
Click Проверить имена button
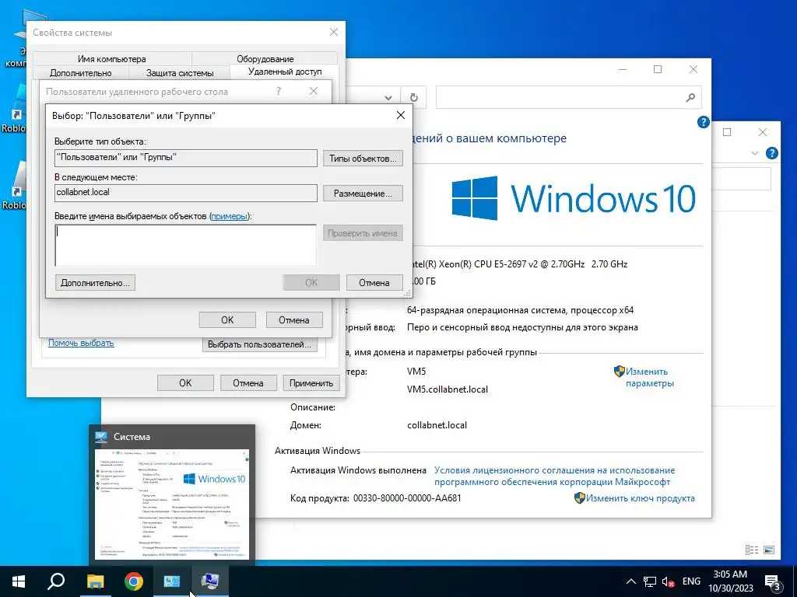pyautogui.click(x=363, y=233)
